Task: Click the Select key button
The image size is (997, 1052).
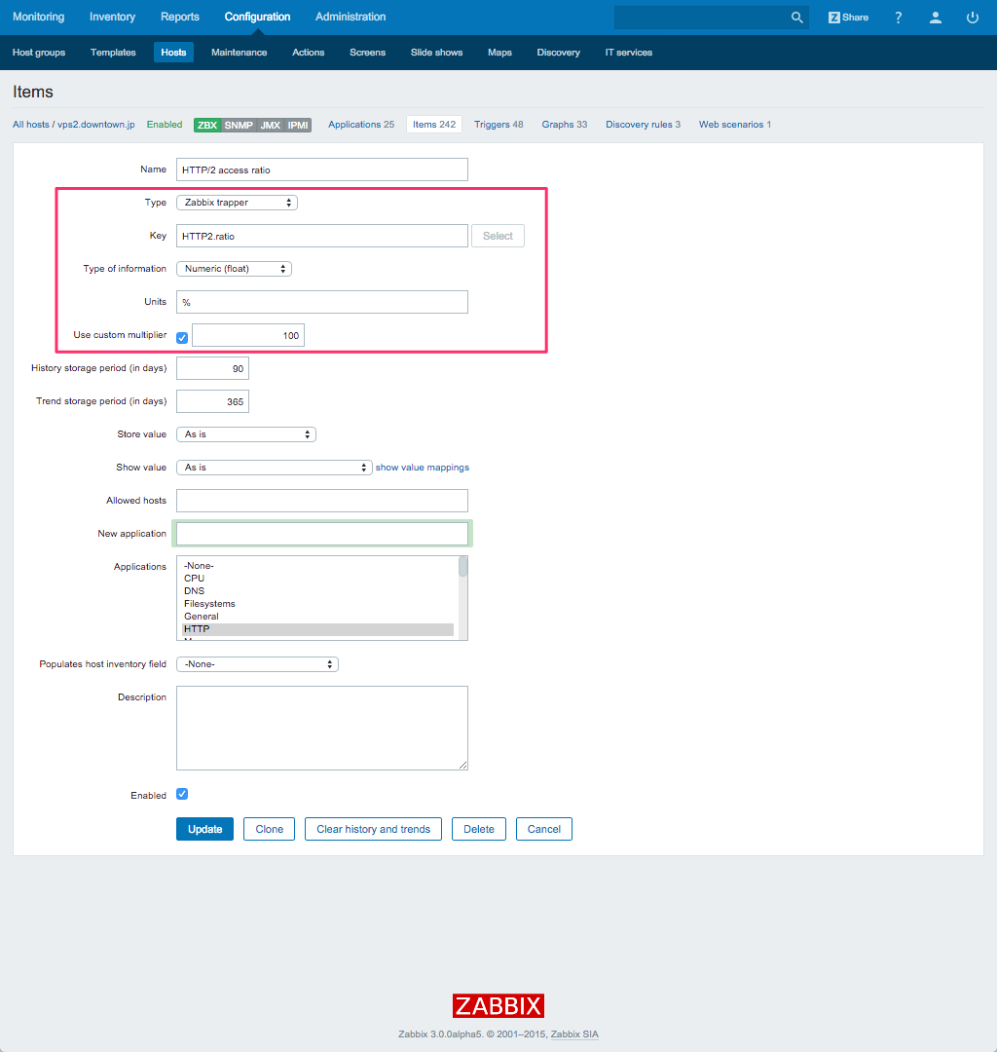Action: (x=498, y=236)
